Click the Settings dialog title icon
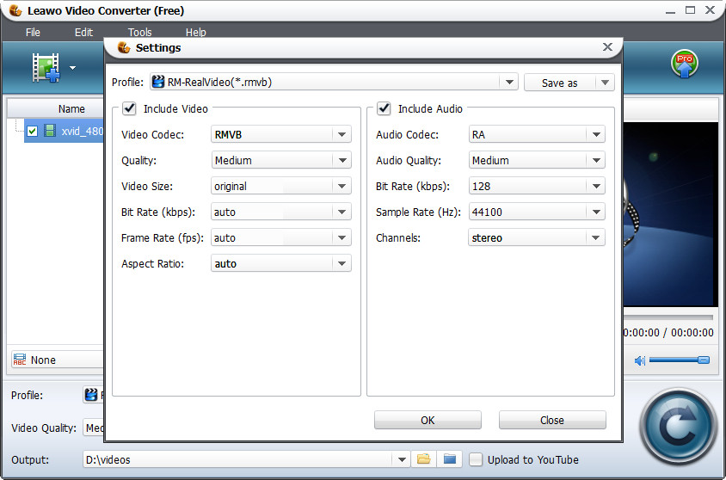Image resolution: width=726 pixels, height=480 pixels. 124,47
